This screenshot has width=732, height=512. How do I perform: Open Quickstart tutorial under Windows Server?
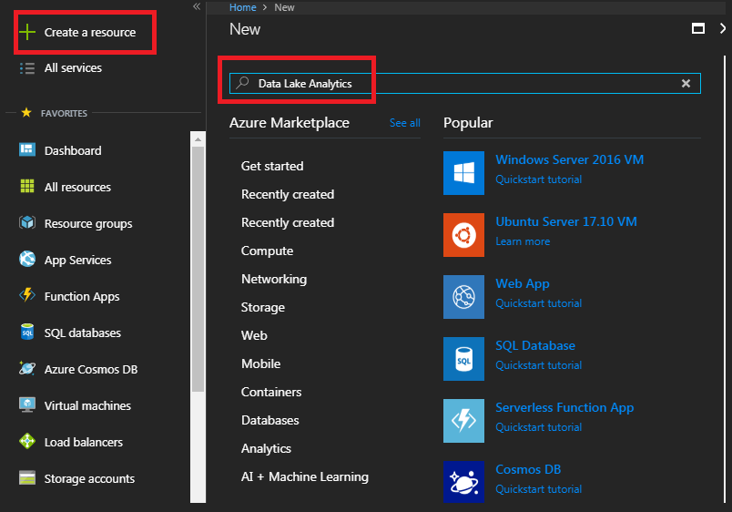pos(539,179)
